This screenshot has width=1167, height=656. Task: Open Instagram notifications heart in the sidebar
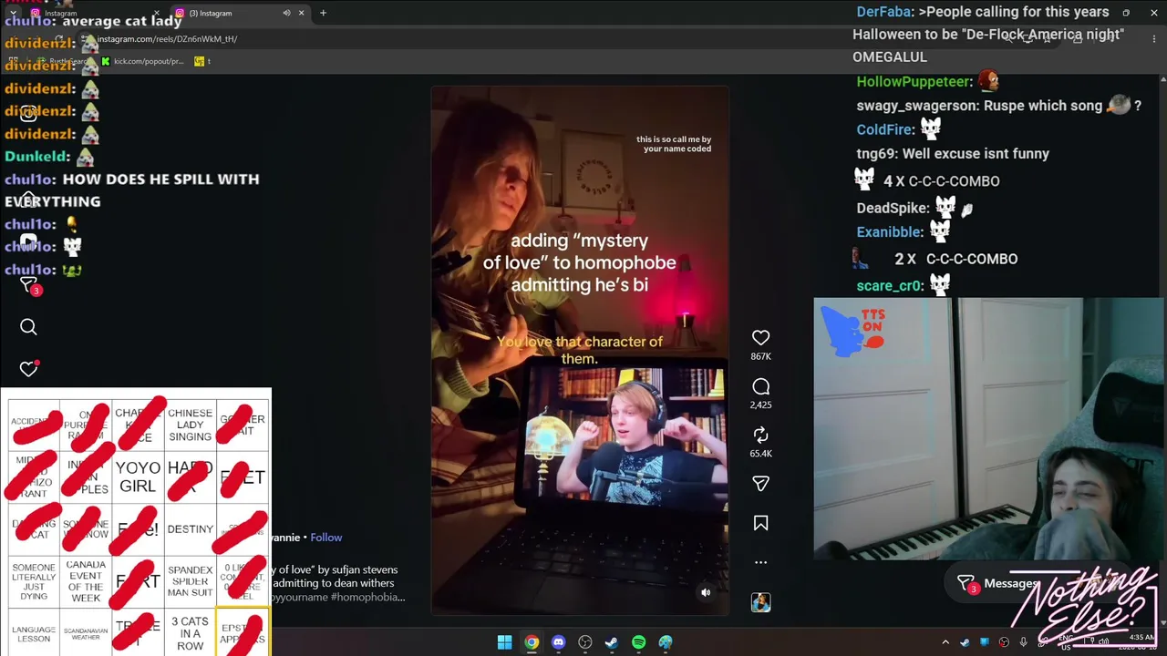tap(28, 368)
